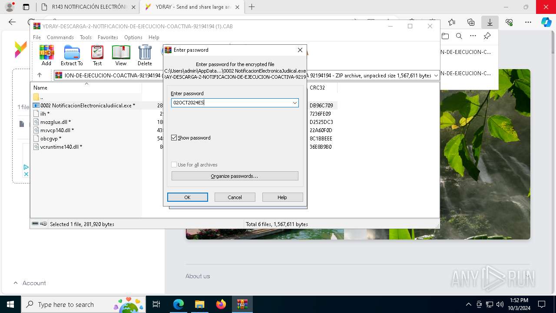Viewport: 556px width, 313px height.
Task: Click Use for all archives checkbox
Action: 174,165
